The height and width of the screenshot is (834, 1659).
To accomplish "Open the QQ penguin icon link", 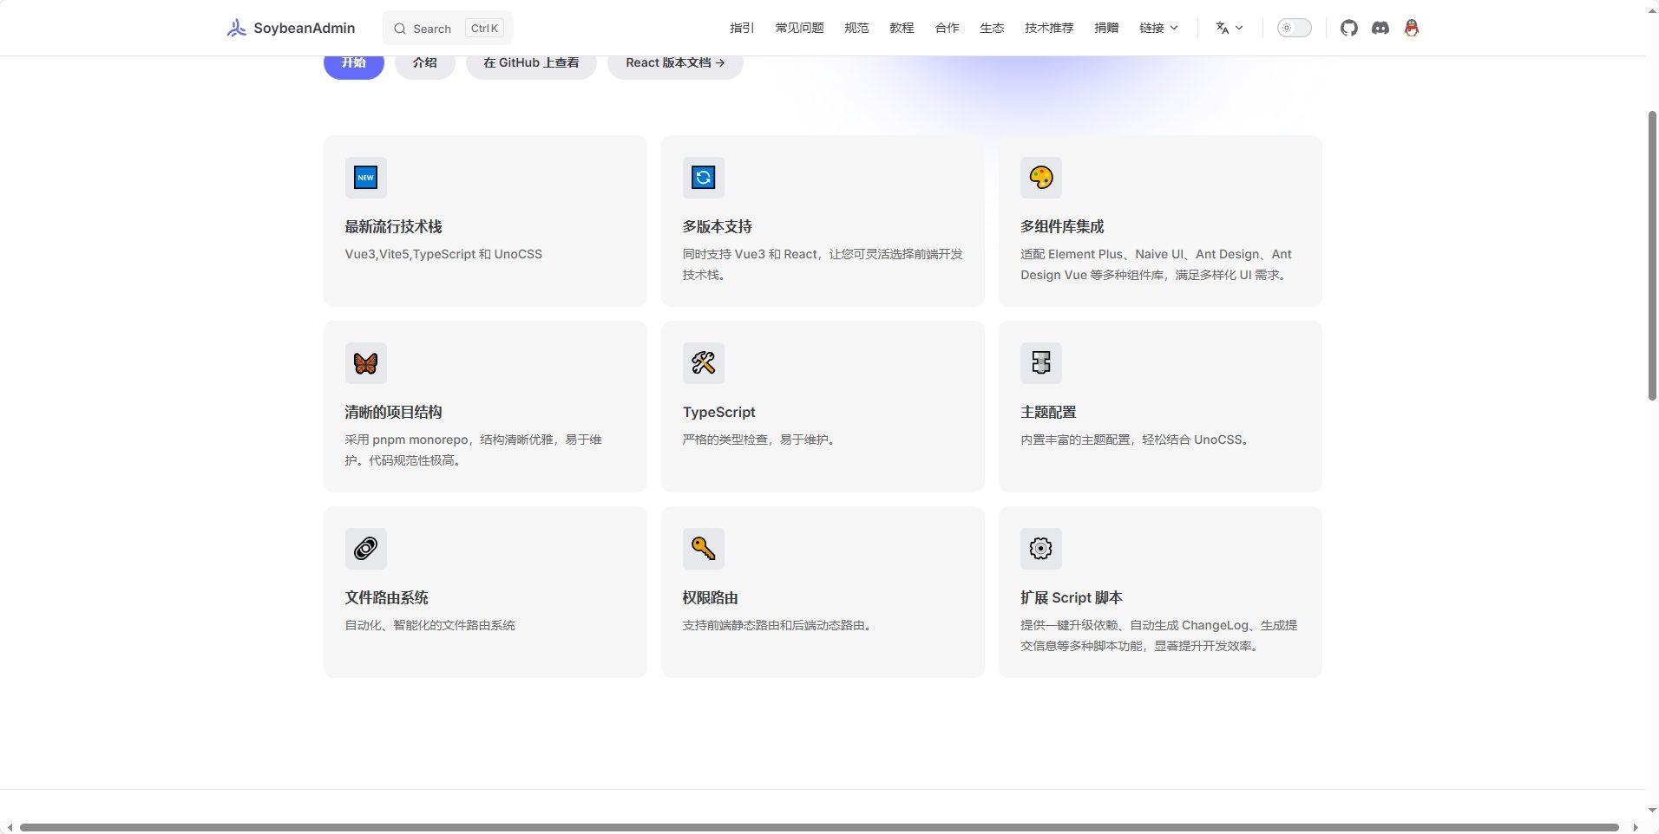I will [x=1412, y=28].
